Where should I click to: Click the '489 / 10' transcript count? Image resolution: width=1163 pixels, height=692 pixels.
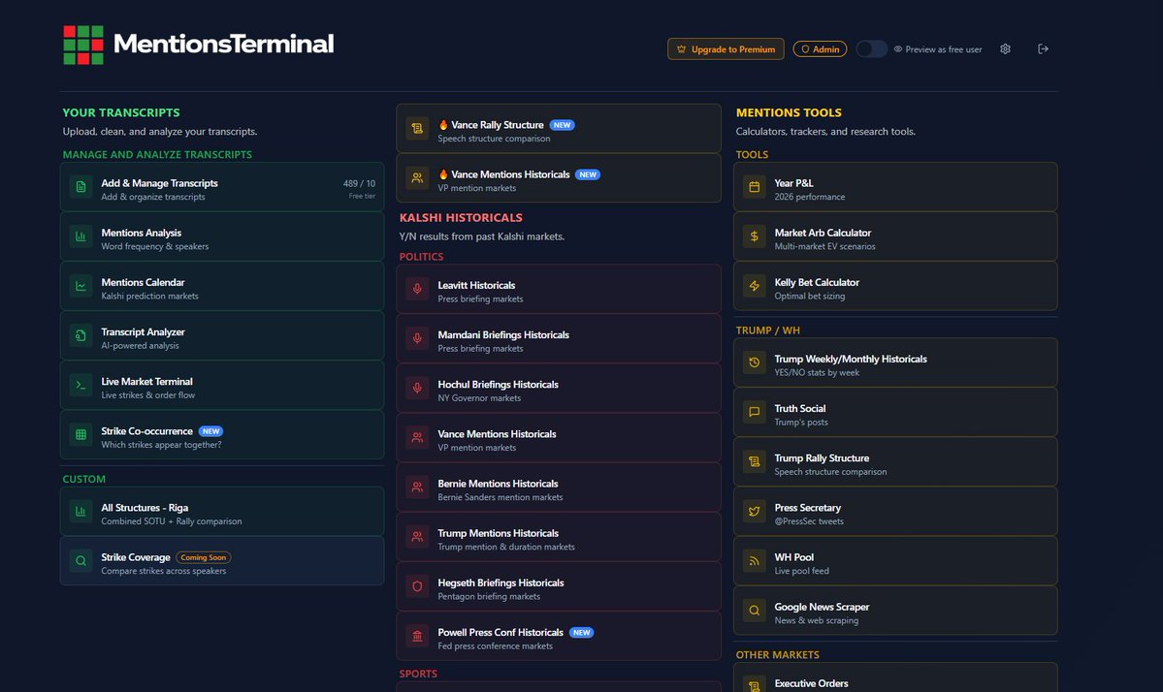[x=359, y=183]
